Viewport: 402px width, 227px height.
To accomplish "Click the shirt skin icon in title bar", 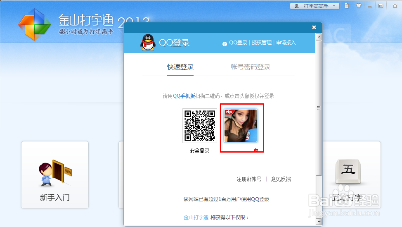I will [358, 6].
